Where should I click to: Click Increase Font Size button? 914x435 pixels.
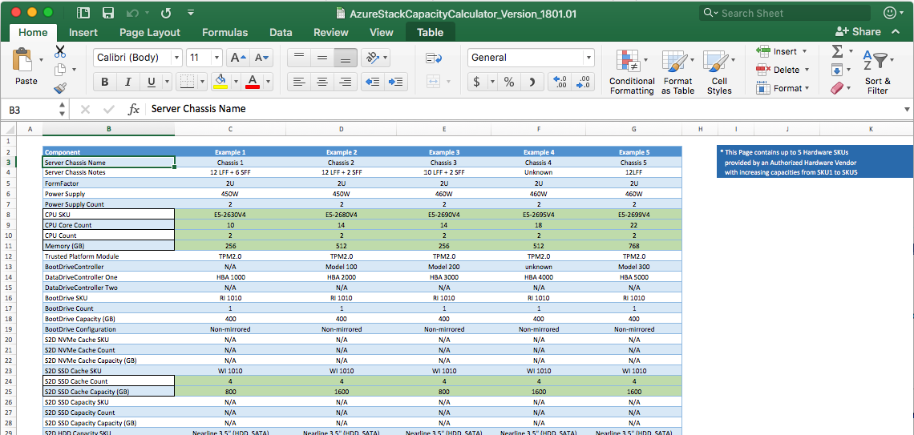click(238, 58)
